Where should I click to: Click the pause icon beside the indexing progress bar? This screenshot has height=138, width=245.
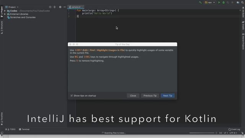coord(216,133)
